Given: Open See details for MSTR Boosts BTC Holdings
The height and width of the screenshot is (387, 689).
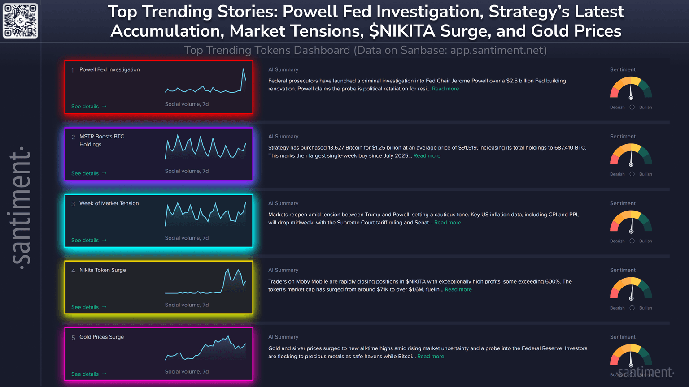Looking at the screenshot, I should (x=88, y=173).
